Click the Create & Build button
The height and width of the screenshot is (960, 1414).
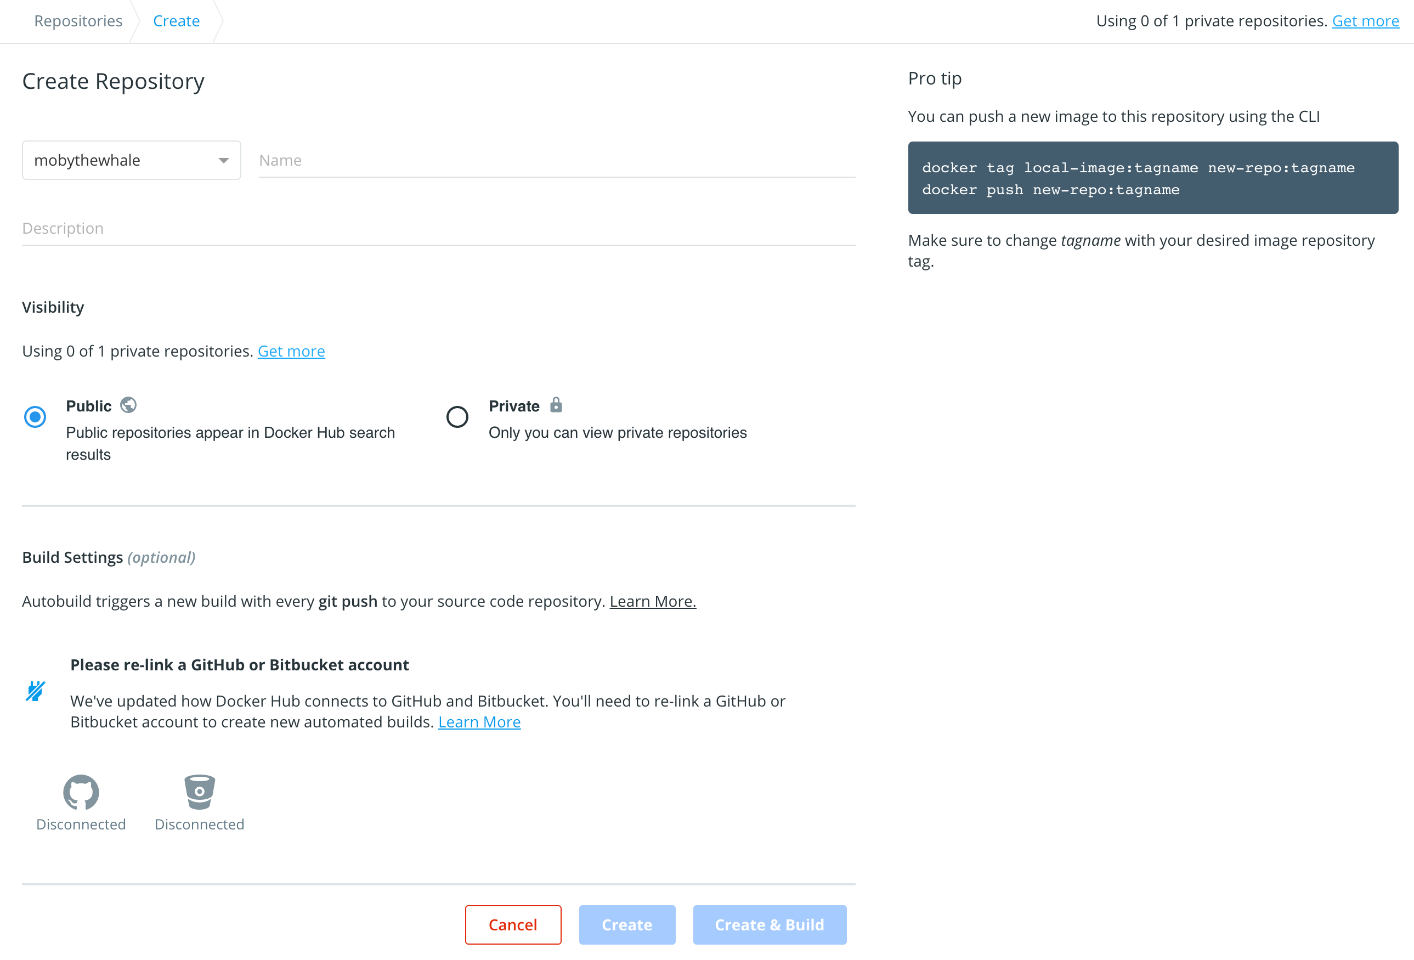[769, 925]
